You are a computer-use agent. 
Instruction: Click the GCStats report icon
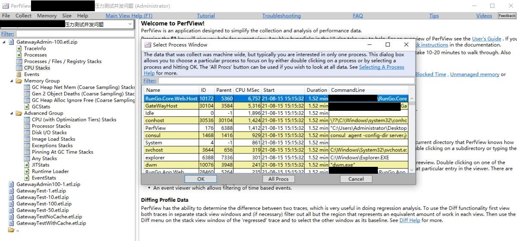pos(27,106)
